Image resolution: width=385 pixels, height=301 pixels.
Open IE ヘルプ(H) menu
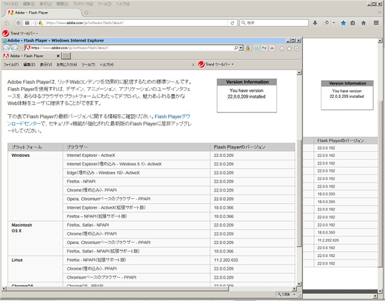click(106, 64)
